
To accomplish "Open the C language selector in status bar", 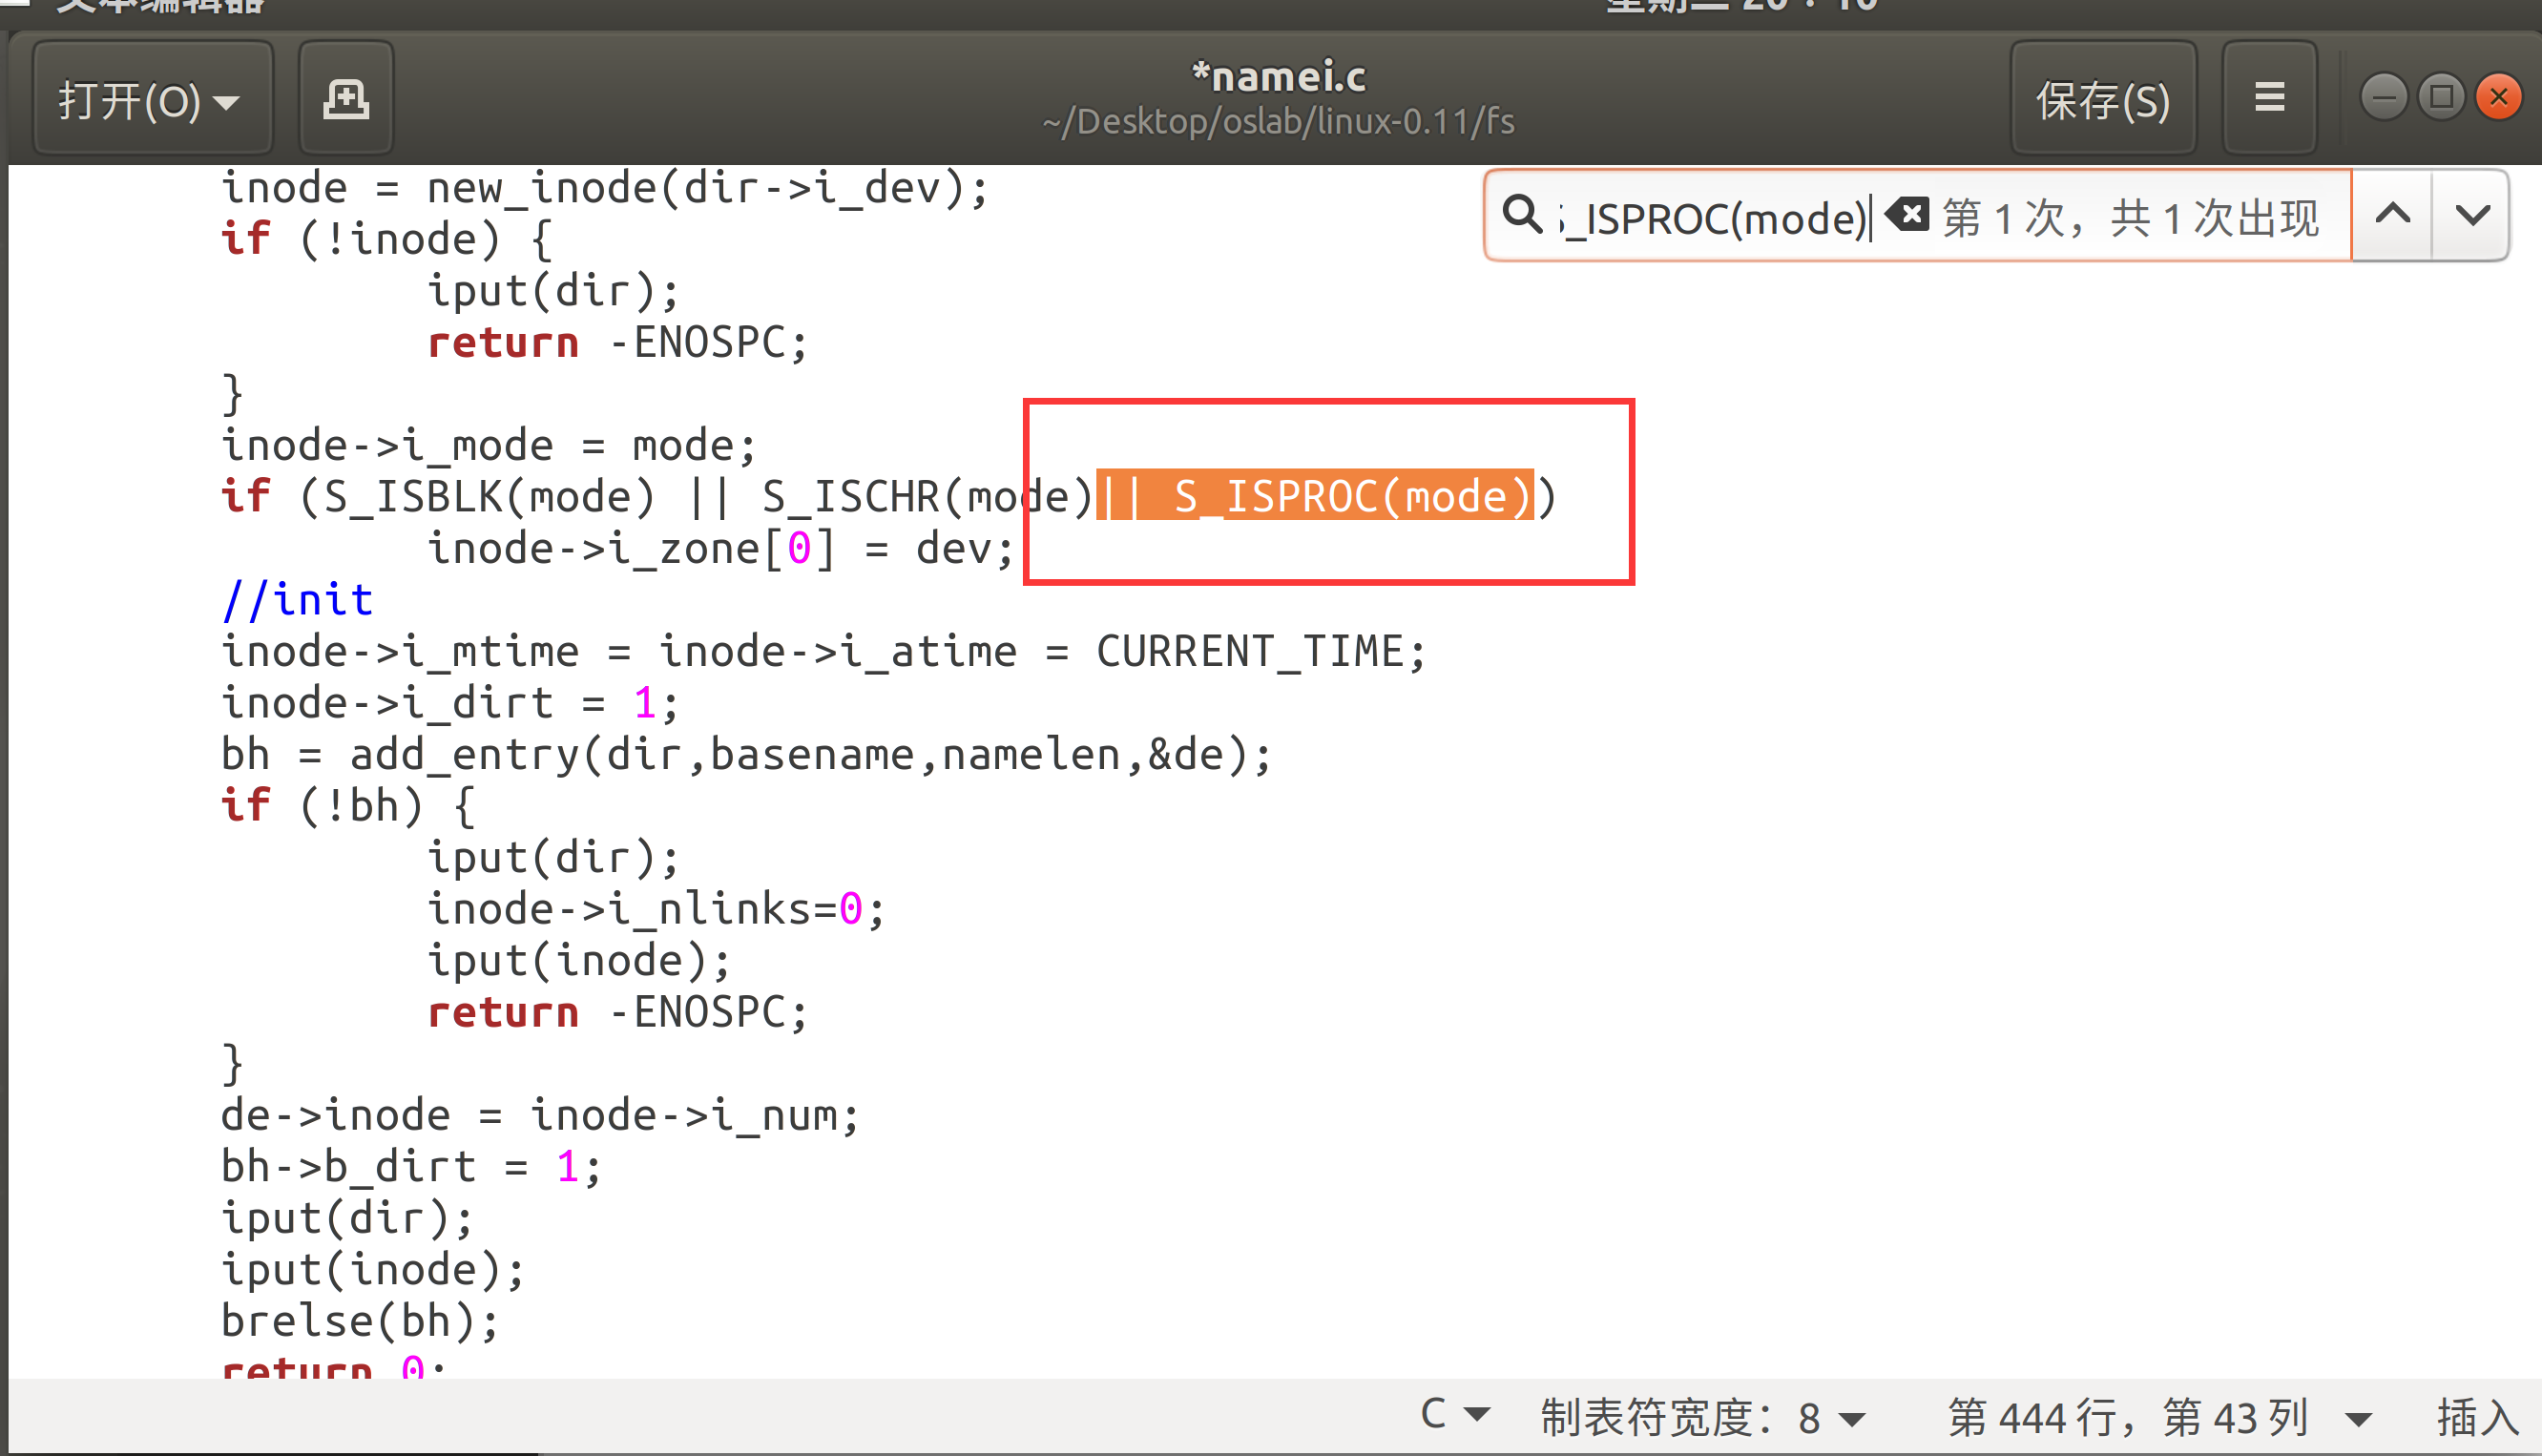I will (x=1455, y=1415).
